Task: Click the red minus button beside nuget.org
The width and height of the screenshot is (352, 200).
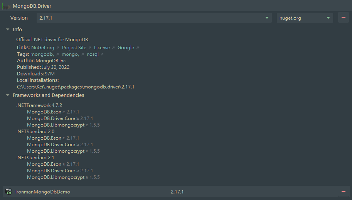Action: click(x=343, y=18)
